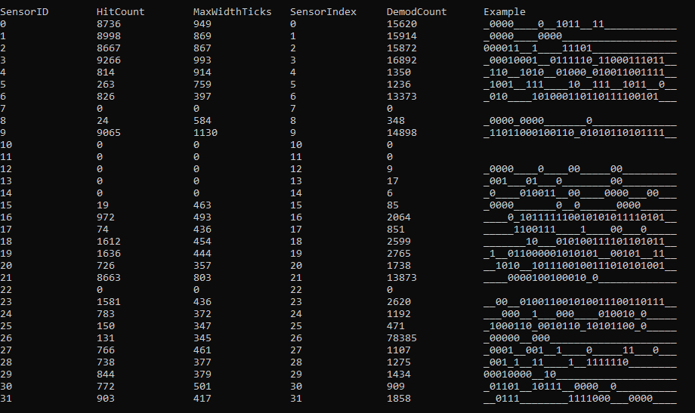The image size is (695, 413).
Task: Click HitCount value 9065
Action: (109, 133)
